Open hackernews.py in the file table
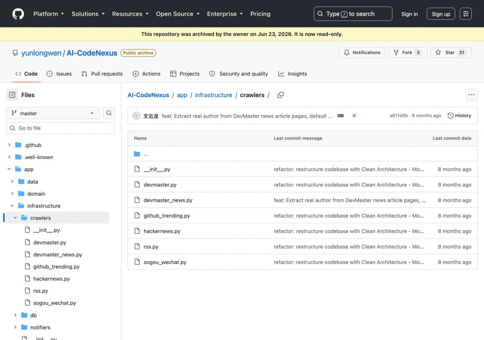Image resolution: width=484 pixels, height=340 pixels. click(162, 231)
